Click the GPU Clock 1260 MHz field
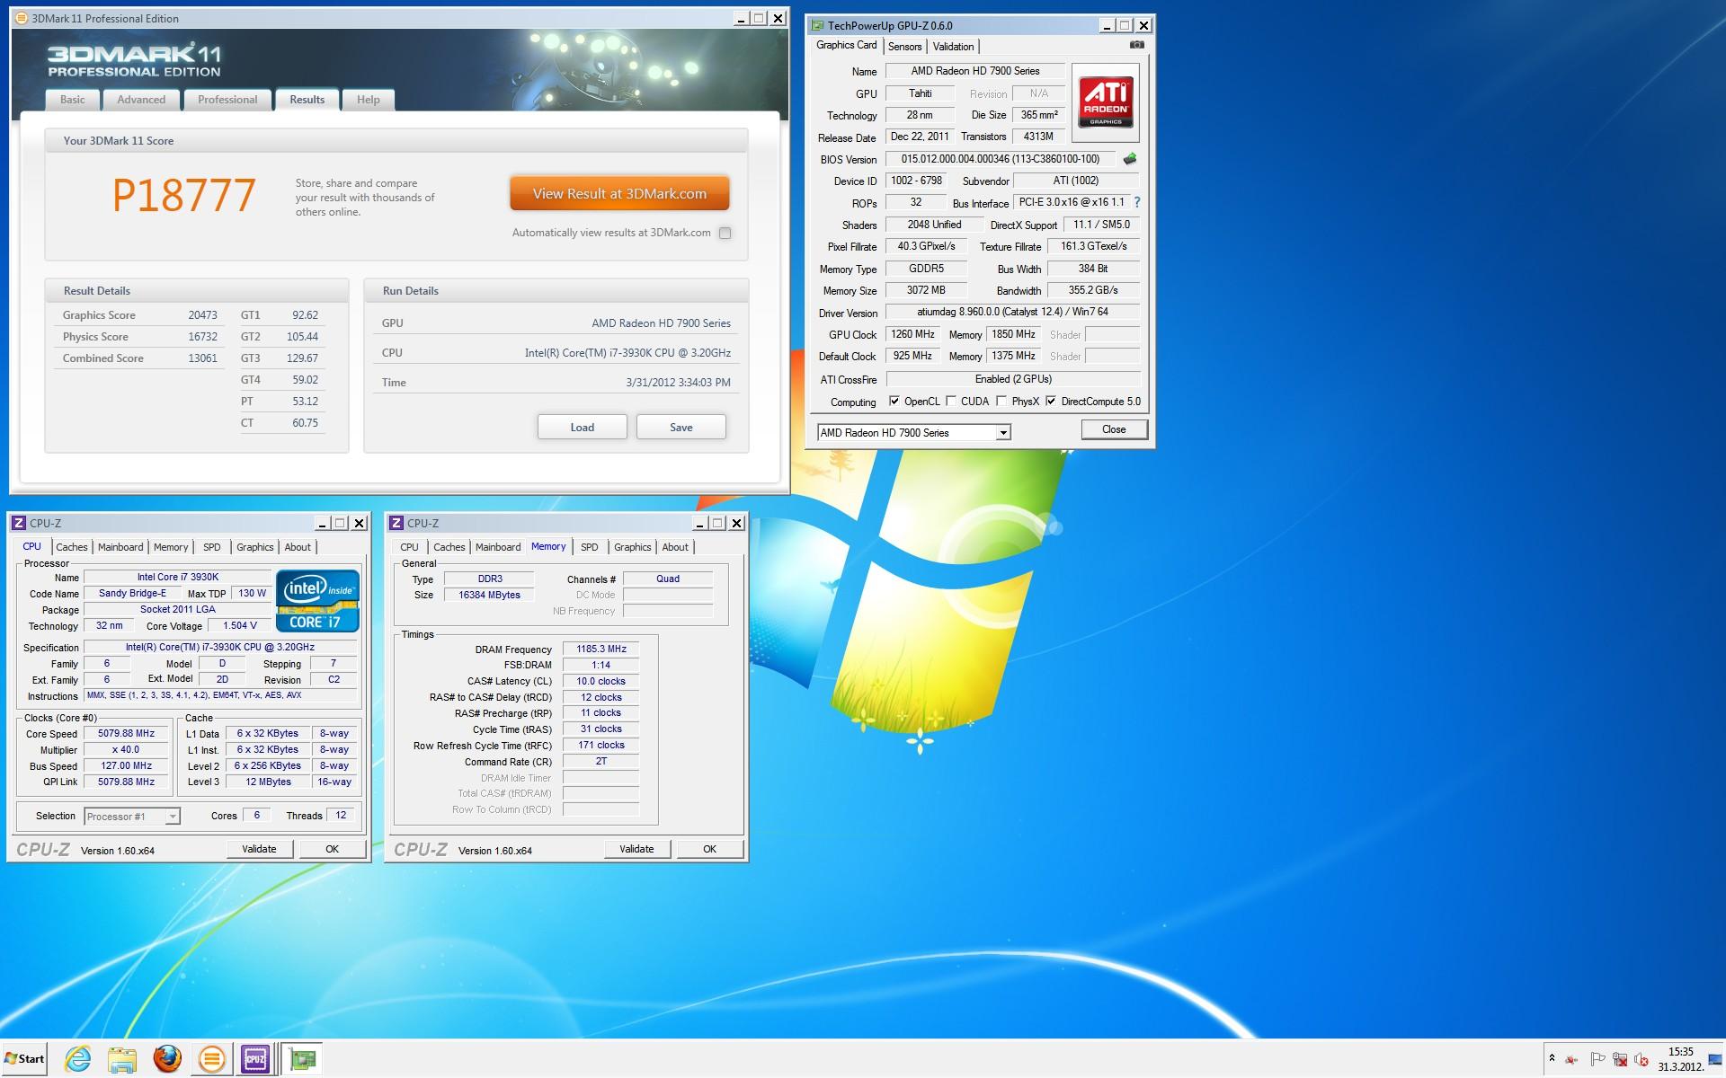This screenshot has width=1726, height=1078. pyautogui.click(x=912, y=334)
